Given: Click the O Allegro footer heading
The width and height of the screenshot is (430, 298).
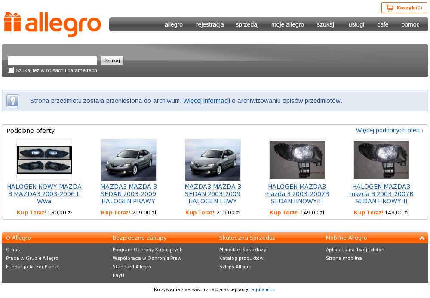Looking at the screenshot, I should pyautogui.click(x=18, y=238).
